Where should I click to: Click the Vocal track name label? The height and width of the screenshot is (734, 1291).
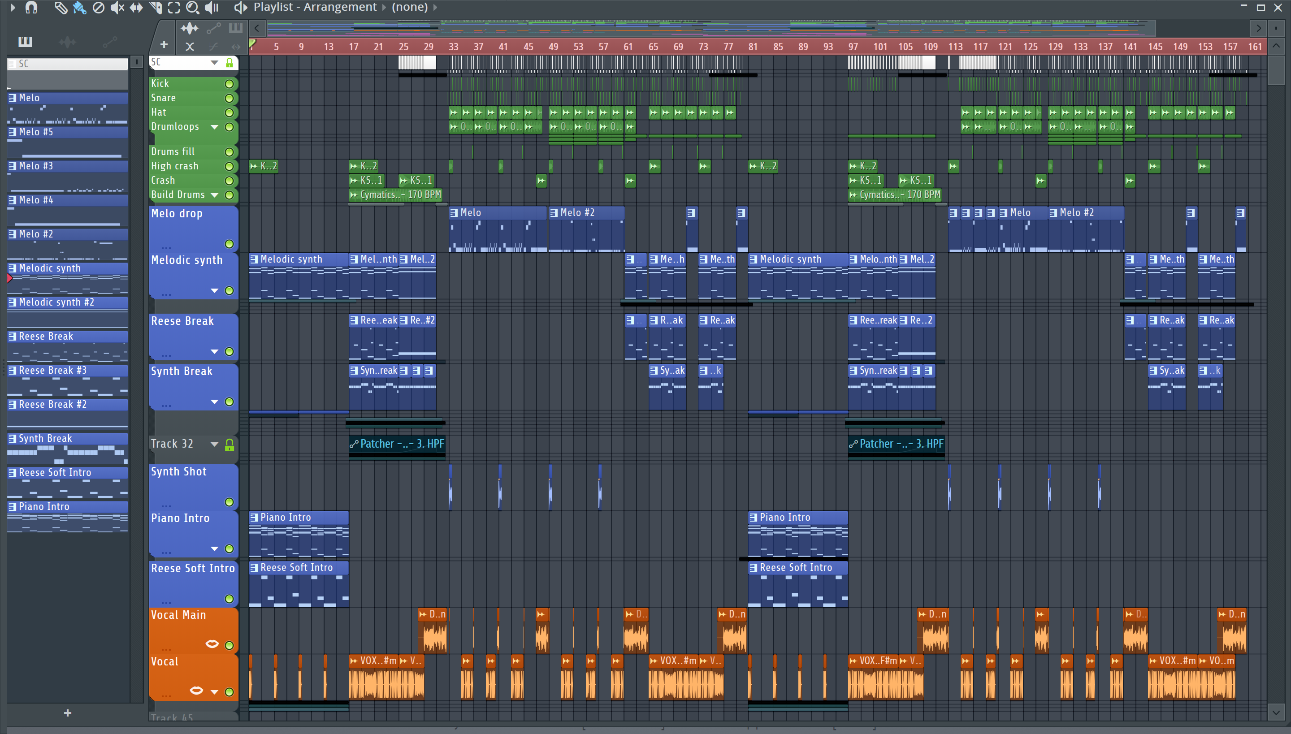165,662
